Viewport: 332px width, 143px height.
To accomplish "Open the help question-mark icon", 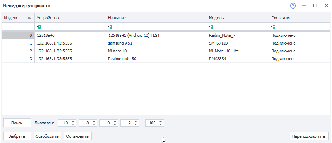I will coord(293,6).
